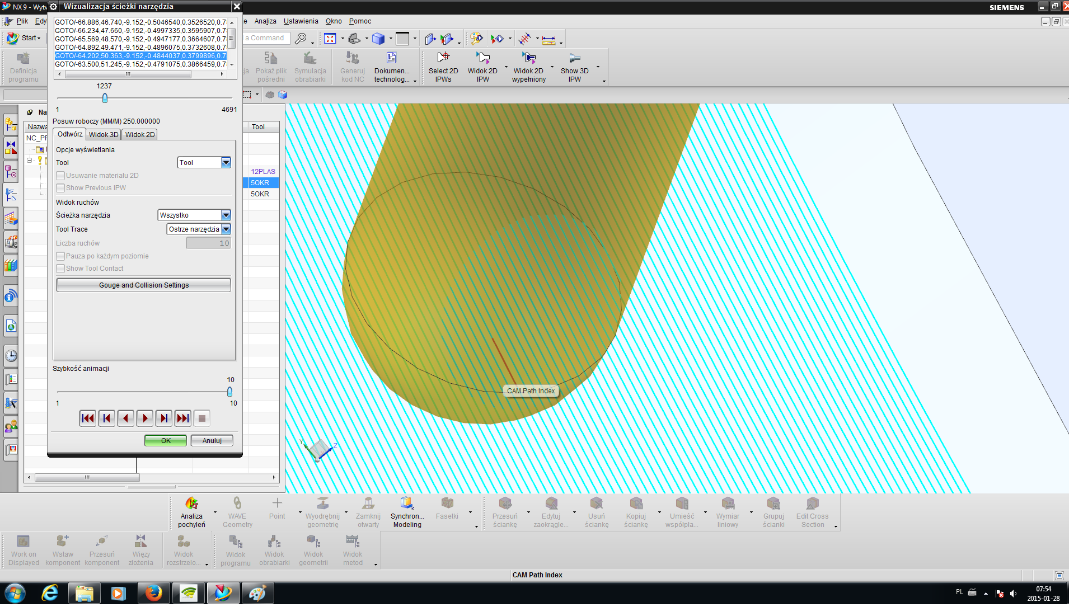Open the Tool display dropdown

(x=204, y=162)
